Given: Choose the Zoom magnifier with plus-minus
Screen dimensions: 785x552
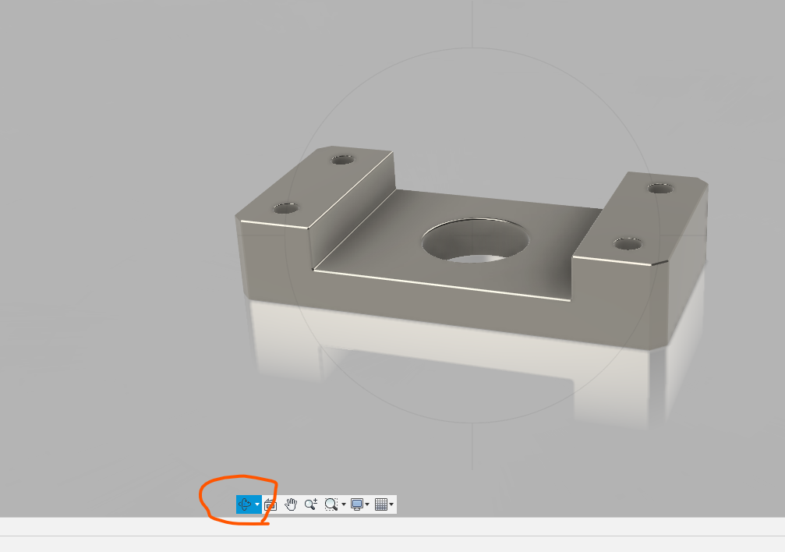Looking at the screenshot, I should [311, 504].
